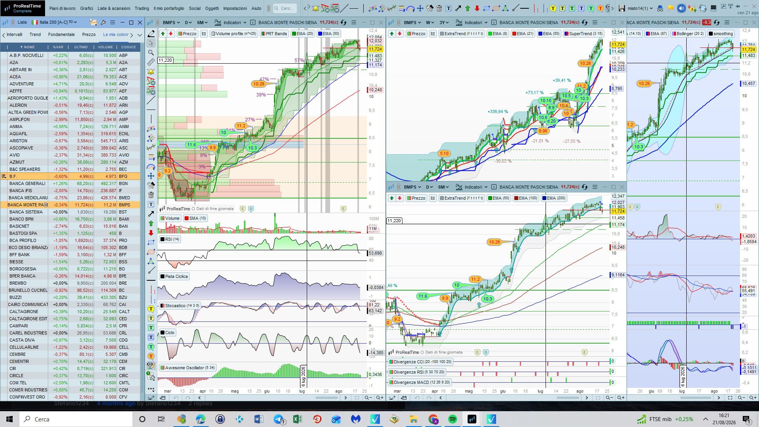Click the Volume profile indicator chip
Image resolution: width=759 pixels, height=427 pixels.
click(233, 34)
